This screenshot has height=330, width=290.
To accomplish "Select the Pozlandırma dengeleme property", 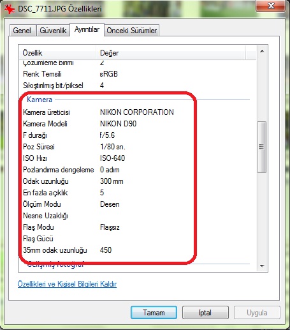I will pyautogui.click(x=59, y=170).
